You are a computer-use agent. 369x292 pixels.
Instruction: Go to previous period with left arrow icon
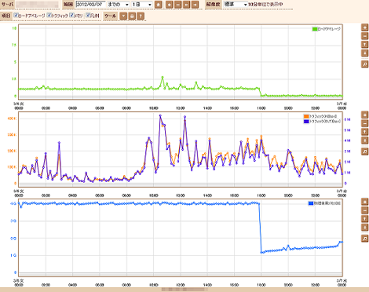point(186,5)
